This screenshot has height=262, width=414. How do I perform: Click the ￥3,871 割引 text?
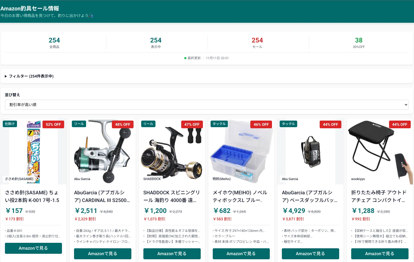(293, 219)
